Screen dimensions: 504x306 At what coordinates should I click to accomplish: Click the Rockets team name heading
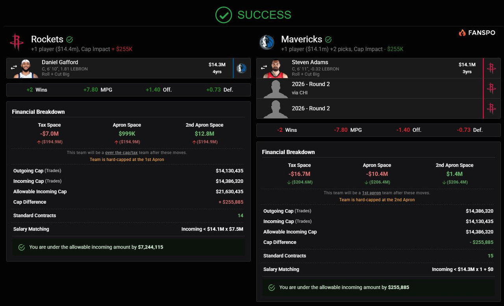(47, 39)
